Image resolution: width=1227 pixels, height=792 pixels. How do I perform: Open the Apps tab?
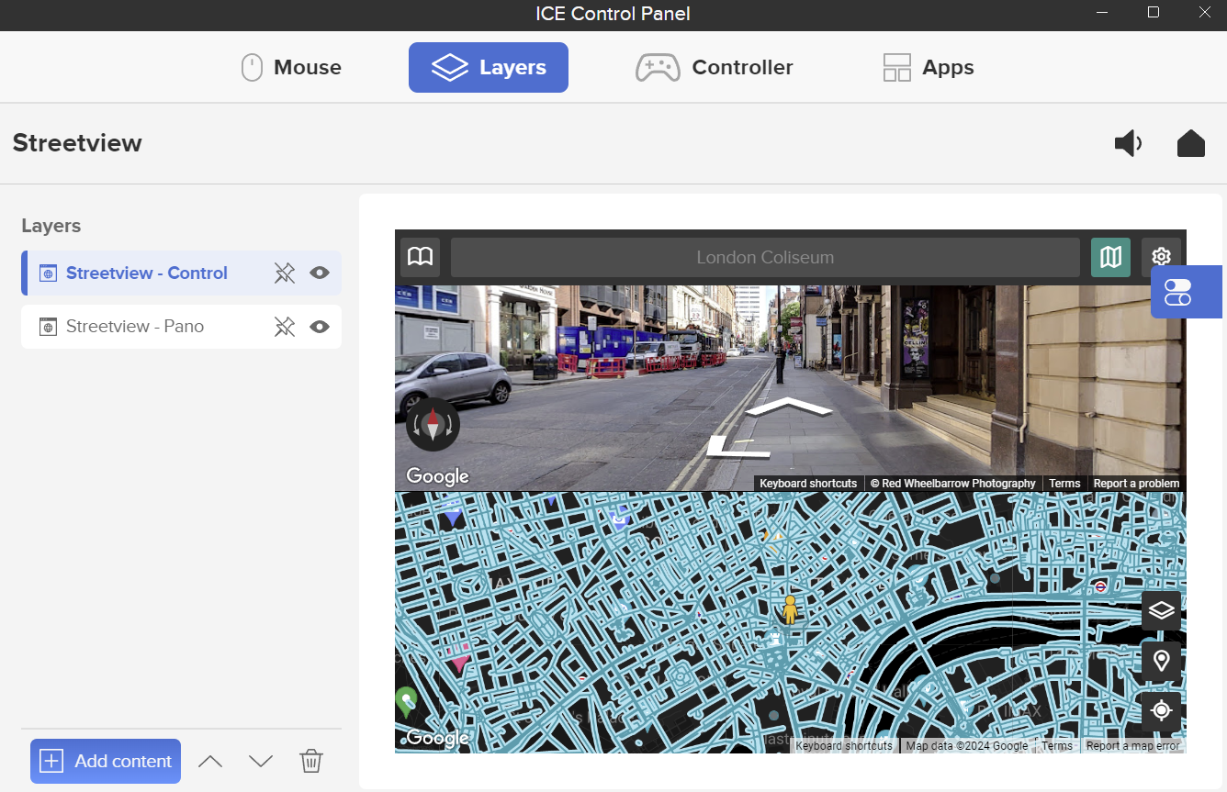coord(928,67)
